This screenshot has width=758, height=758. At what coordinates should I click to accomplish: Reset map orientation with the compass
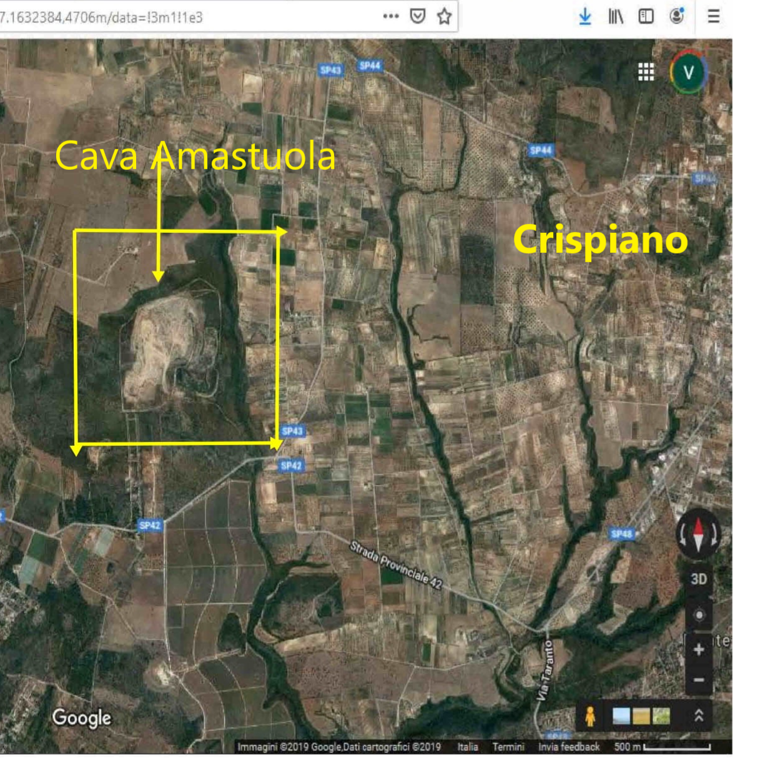698,534
